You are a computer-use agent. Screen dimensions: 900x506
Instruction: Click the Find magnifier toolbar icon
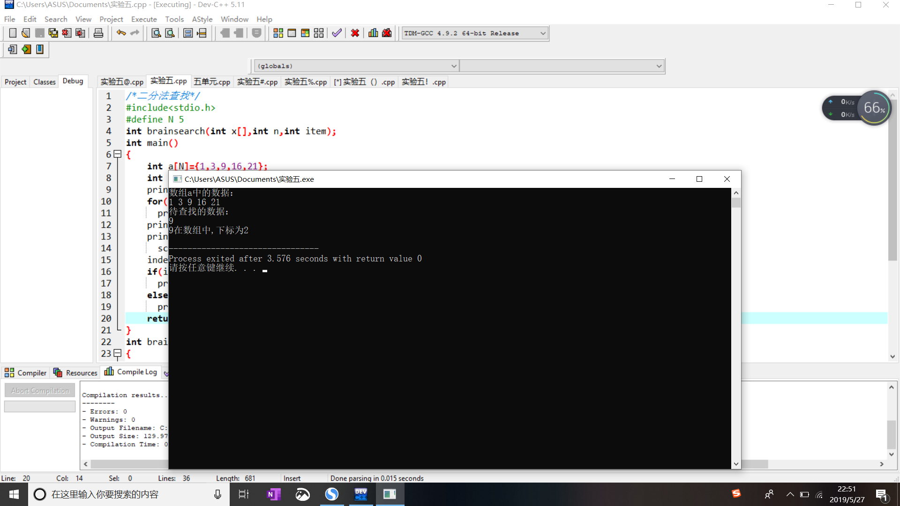pyautogui.click(x=156, y=33)
